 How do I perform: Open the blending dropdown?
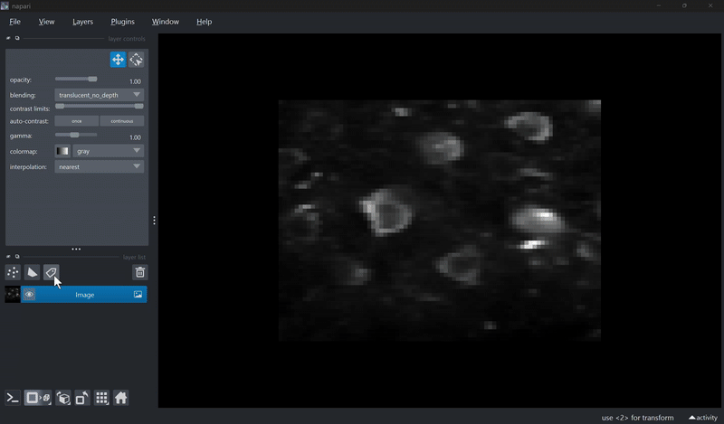(99, 94)
